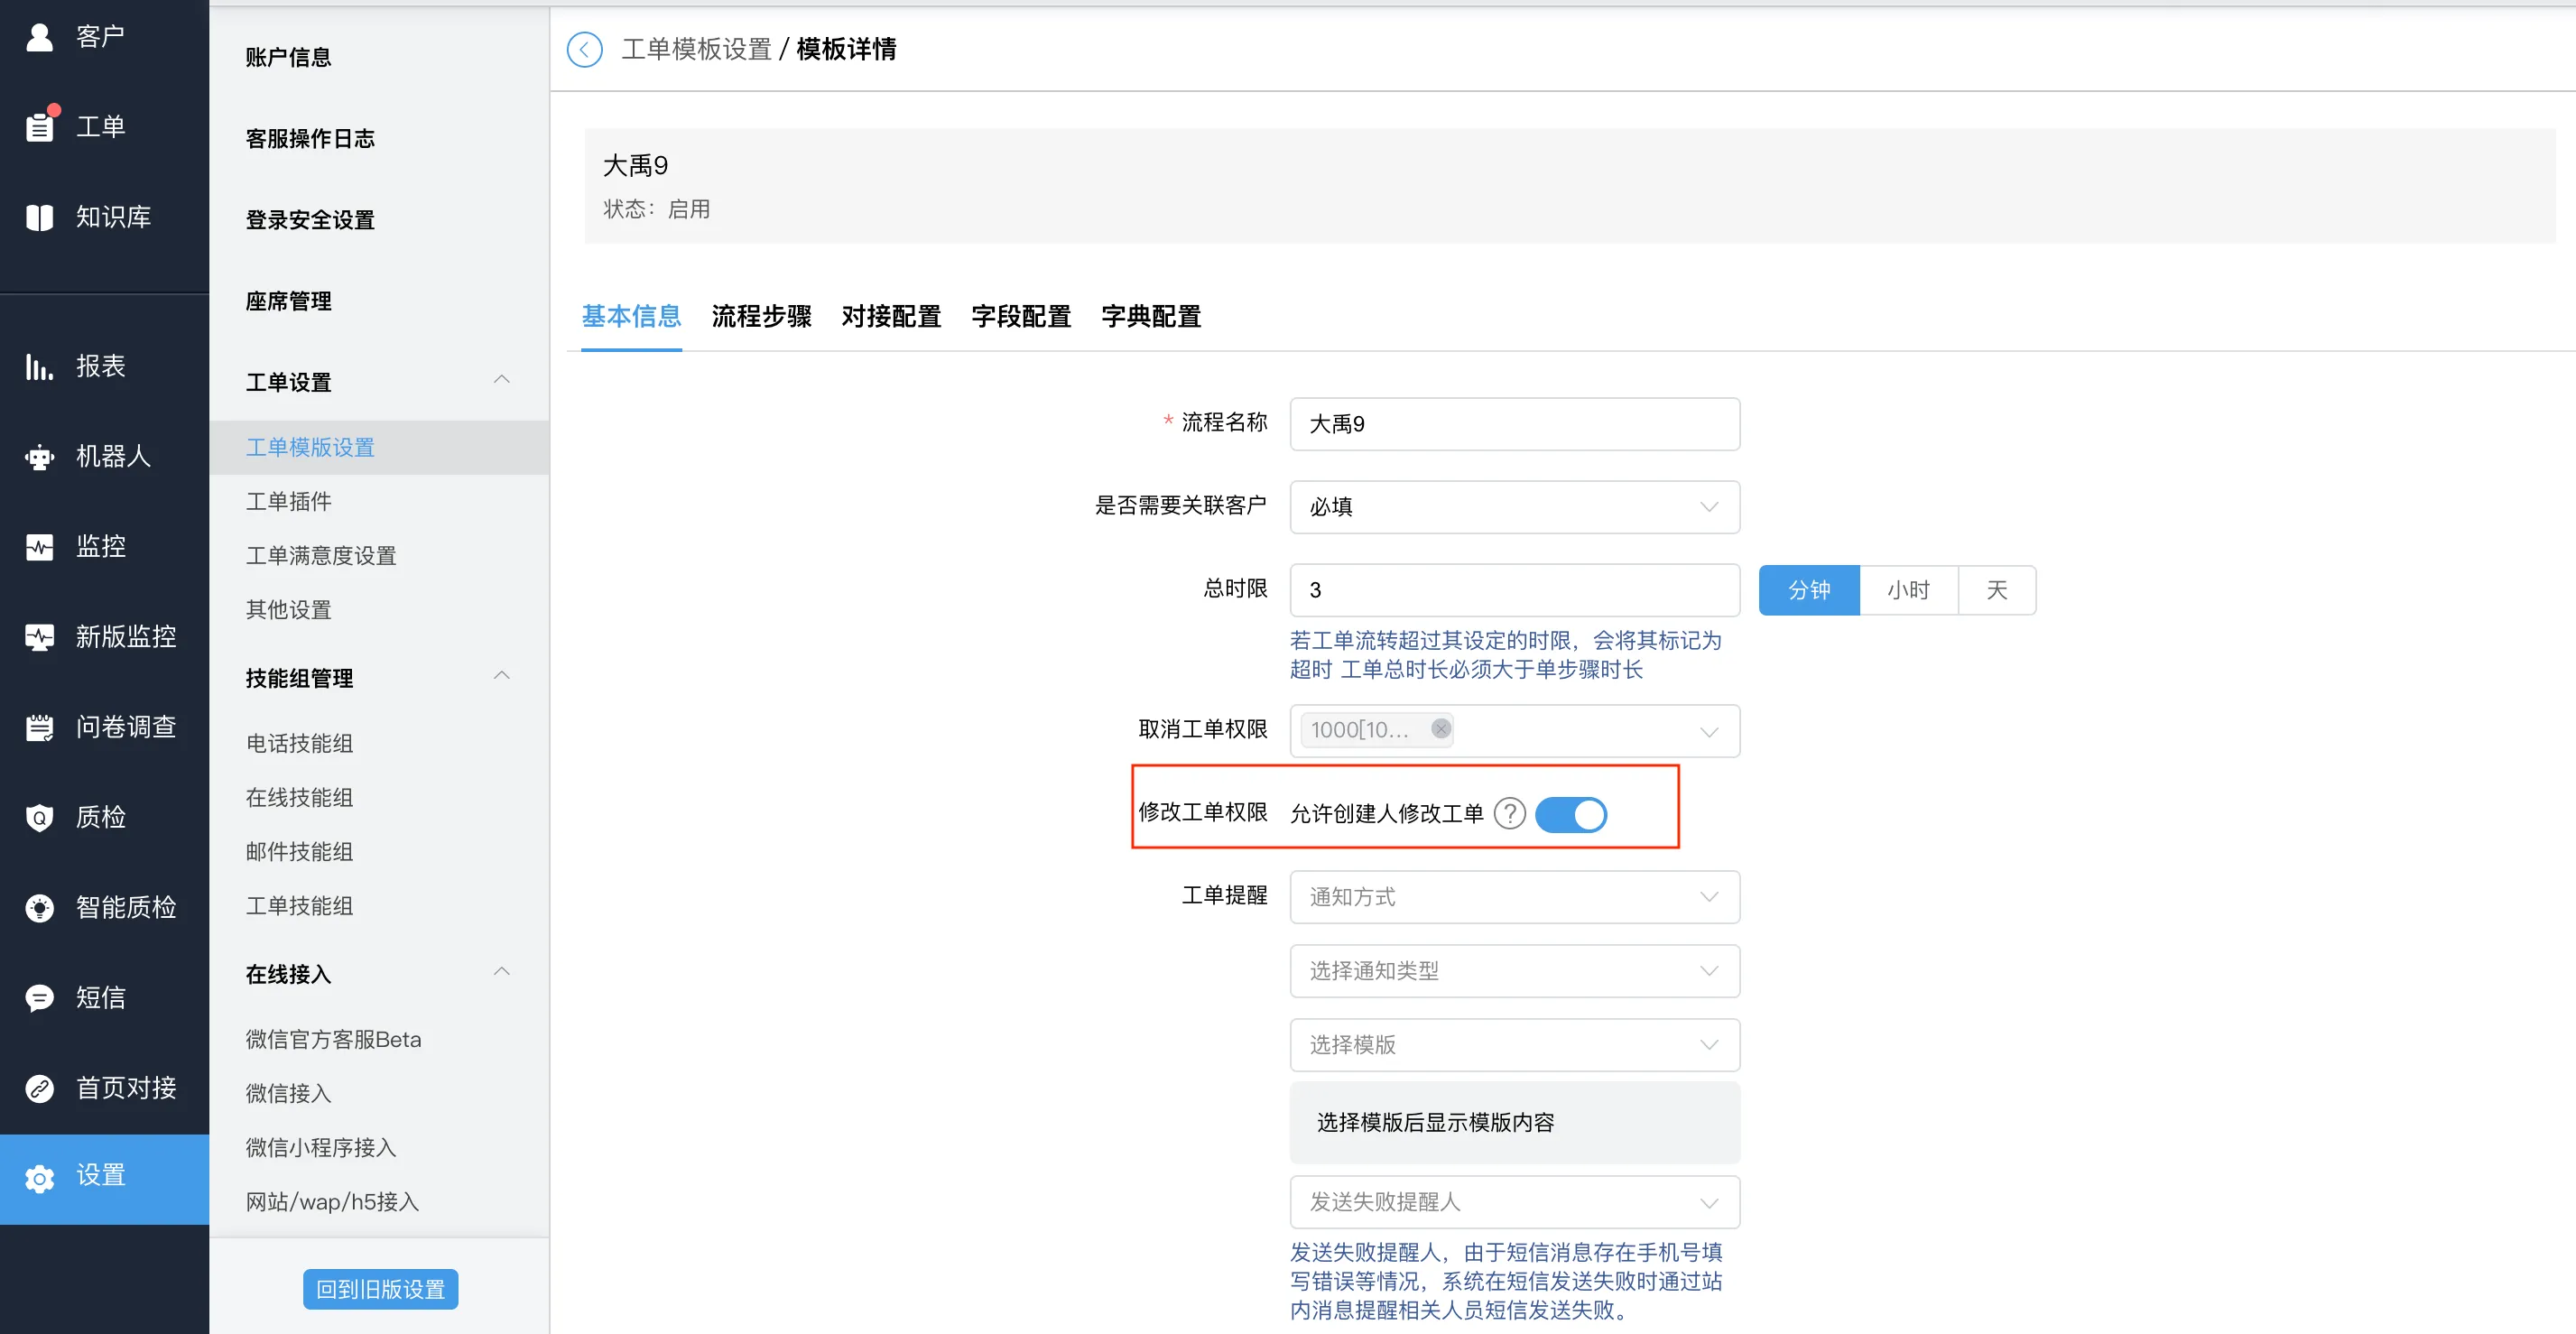Image resolution: width=2576 pixels, height=1334 pixels.
Task: Open the 问卷调查 survey icon
Action: tap(39, 727)
